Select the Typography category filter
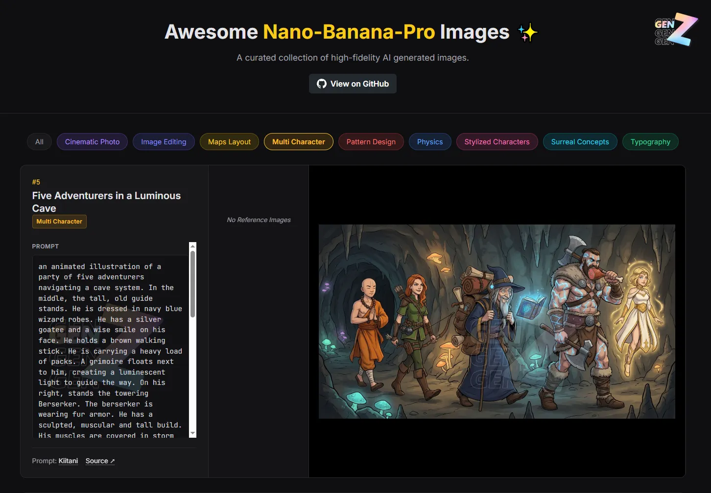Image resolution: width=711 pixels, height=493 pixels. pyautogui.click(x=650, y=141)
